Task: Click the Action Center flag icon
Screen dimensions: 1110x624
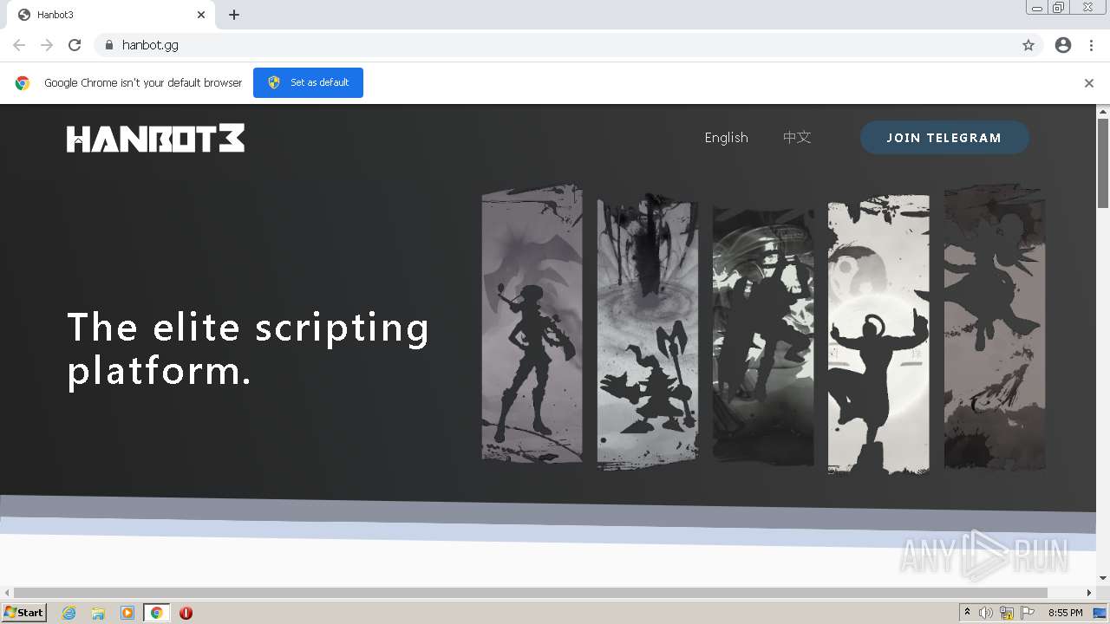Action: pyautogui.click(x=1028, y=613)
